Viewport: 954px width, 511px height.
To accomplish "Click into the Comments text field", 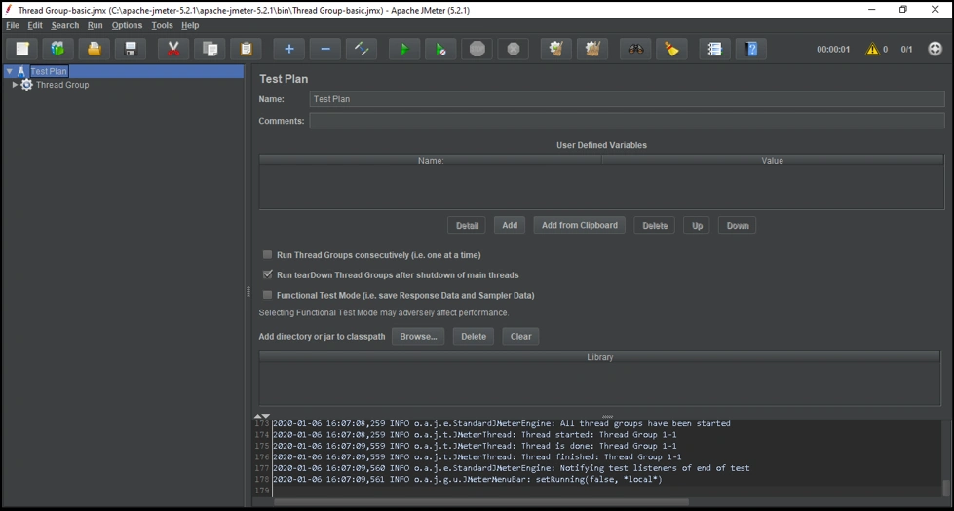I will [626, 122].
